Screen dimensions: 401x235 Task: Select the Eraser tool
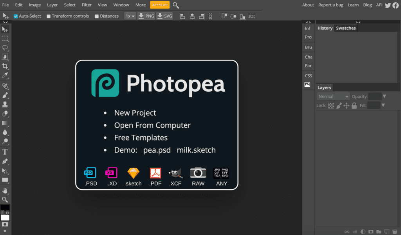coord(5,114)
